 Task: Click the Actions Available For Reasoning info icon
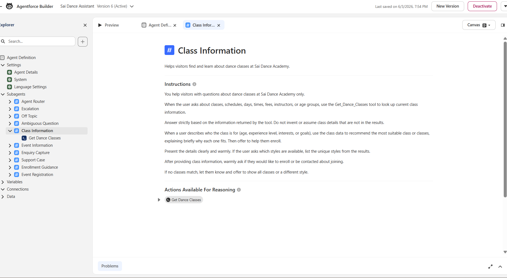239,190
